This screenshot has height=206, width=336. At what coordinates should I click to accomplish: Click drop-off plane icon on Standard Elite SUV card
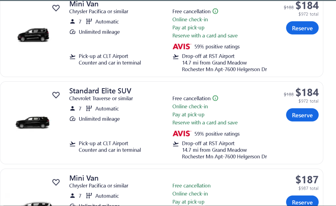pos(176,144)
